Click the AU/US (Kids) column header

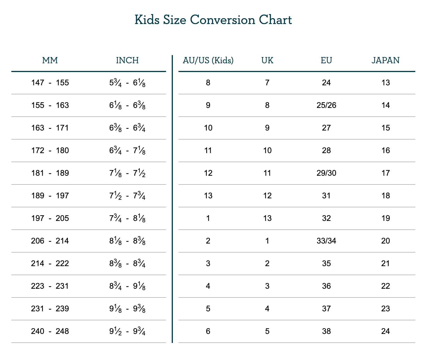tap(208, 60)
